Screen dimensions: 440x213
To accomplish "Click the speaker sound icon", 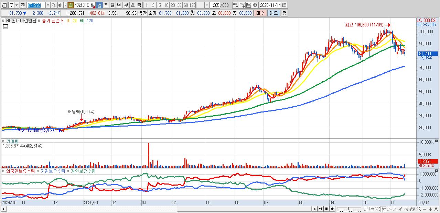I will [x=60, y=5].
